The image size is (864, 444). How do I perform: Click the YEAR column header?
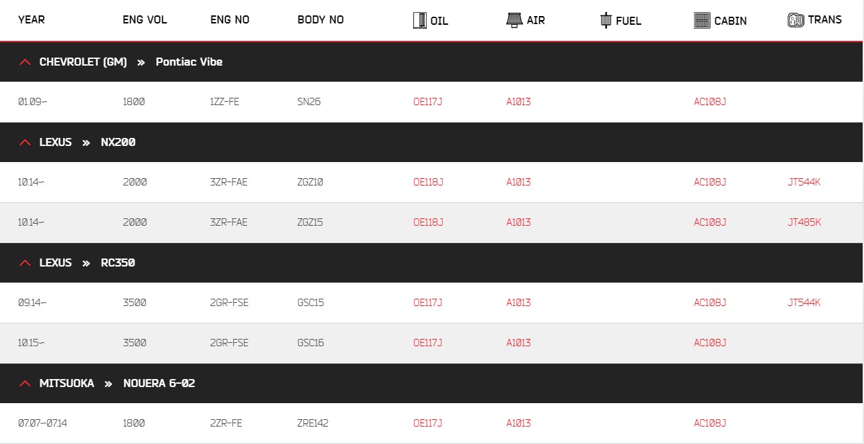[x=31, y=19]
